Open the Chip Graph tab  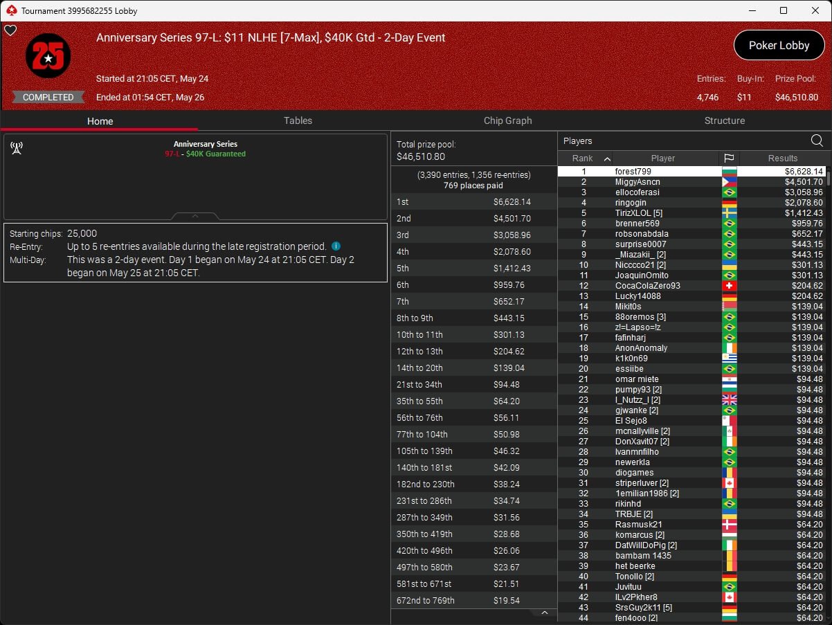coord(507,120)
